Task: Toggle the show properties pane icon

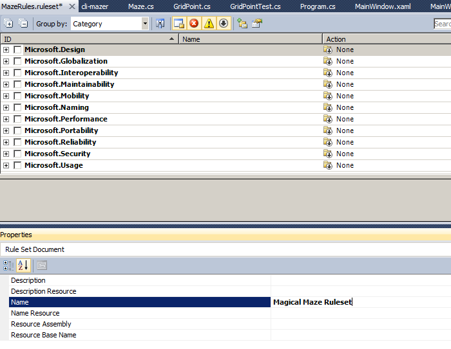Action: pyautogui.click(x=160, y=24)
